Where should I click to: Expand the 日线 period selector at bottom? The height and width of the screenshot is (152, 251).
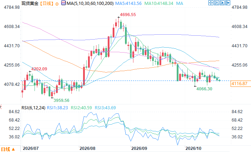point(8,149)
